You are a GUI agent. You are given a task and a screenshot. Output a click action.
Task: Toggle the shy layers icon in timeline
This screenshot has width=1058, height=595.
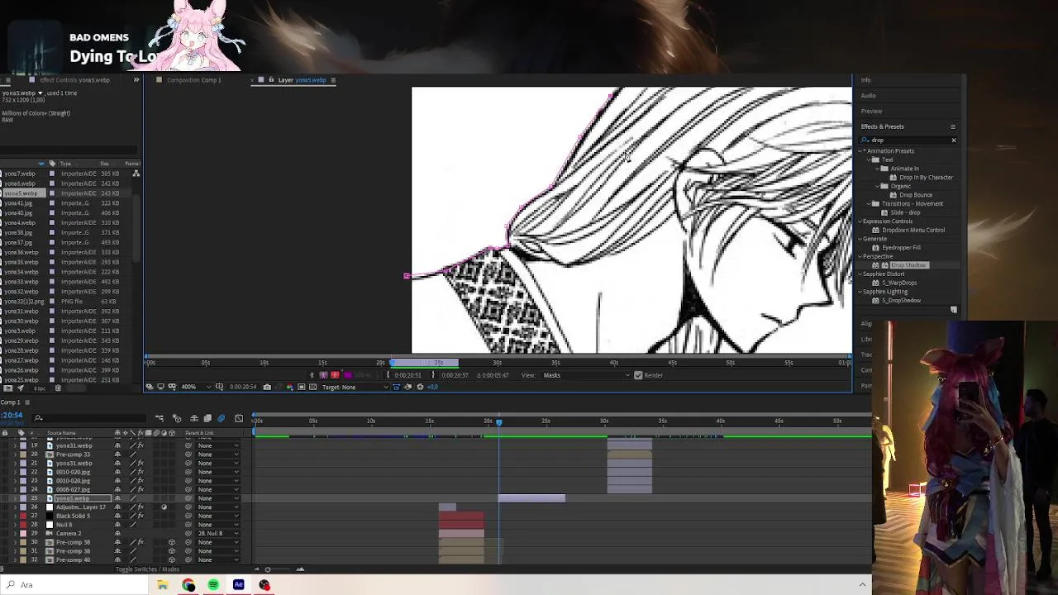[194, 418]
